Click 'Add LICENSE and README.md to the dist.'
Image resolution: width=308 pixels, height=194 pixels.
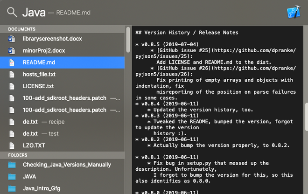tap(214, 62)
